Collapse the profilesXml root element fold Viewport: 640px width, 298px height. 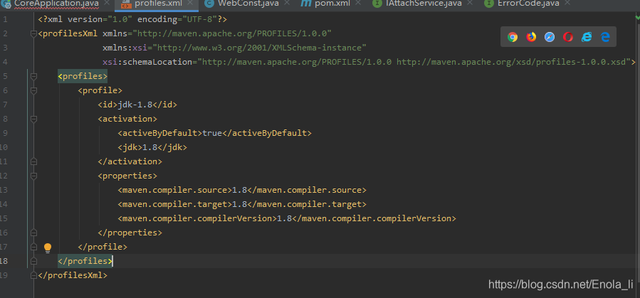click(x=34, y=34)
